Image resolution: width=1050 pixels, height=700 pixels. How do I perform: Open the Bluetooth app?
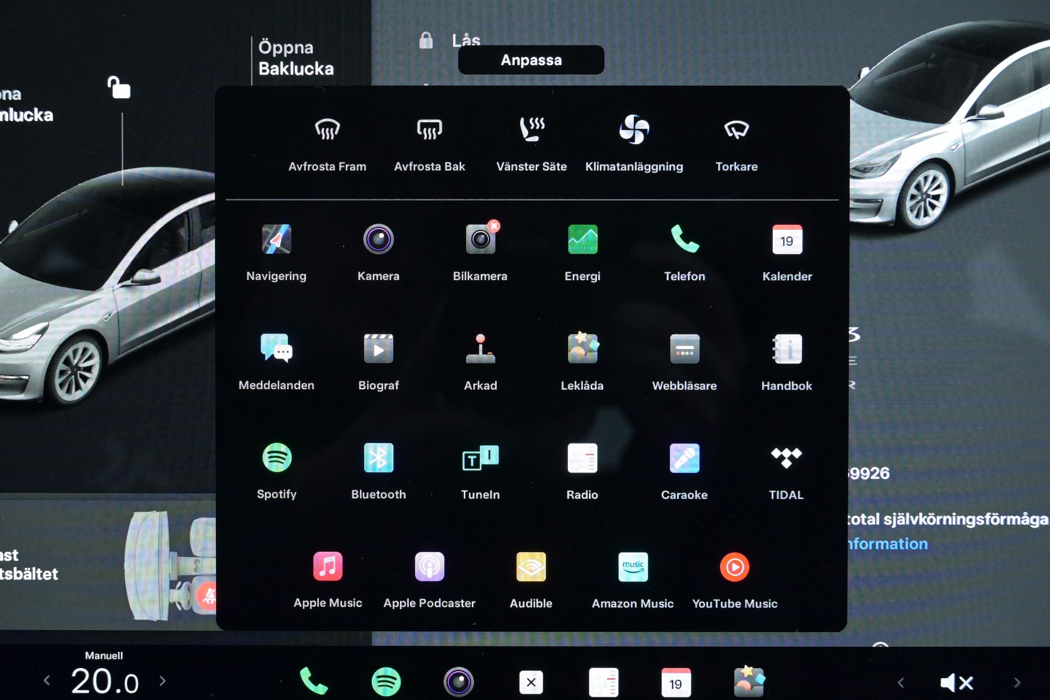point(378,471)
